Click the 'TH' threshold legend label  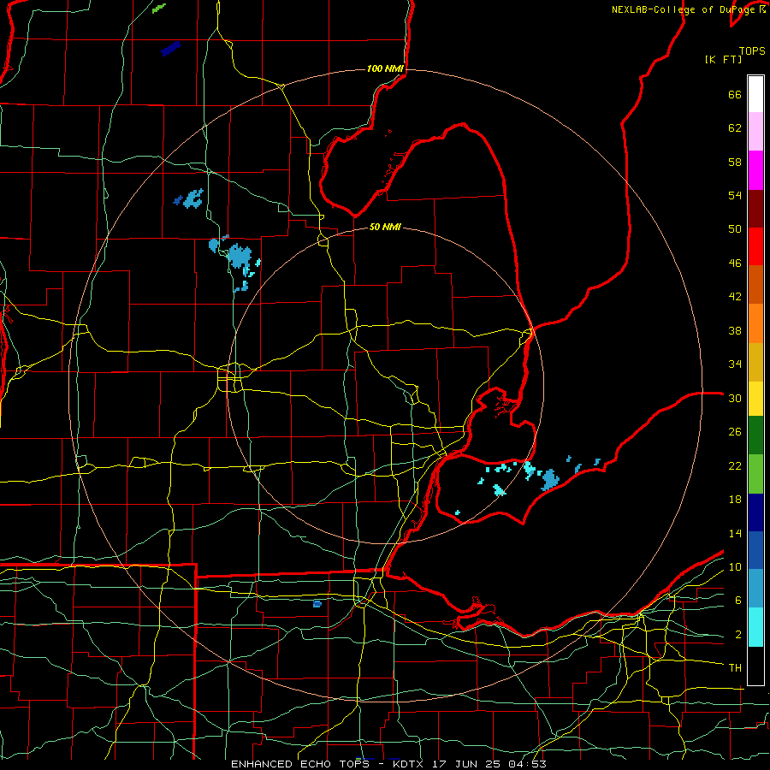pyautogui.click(x=735, y=668)
